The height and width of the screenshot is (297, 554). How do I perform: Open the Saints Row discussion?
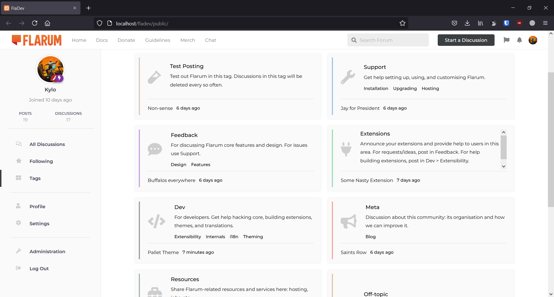point(354,252)
